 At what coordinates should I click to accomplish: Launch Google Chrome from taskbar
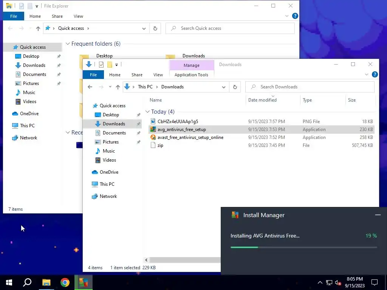click(x=65, y=282)
